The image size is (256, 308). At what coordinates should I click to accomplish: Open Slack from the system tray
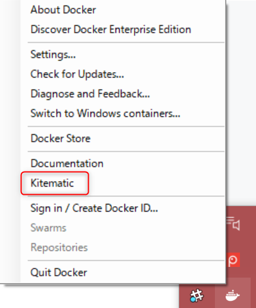click(197, 295)
